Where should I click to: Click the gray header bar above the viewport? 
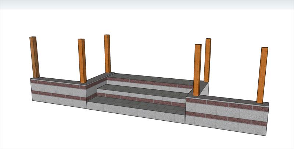pos(147,4)
